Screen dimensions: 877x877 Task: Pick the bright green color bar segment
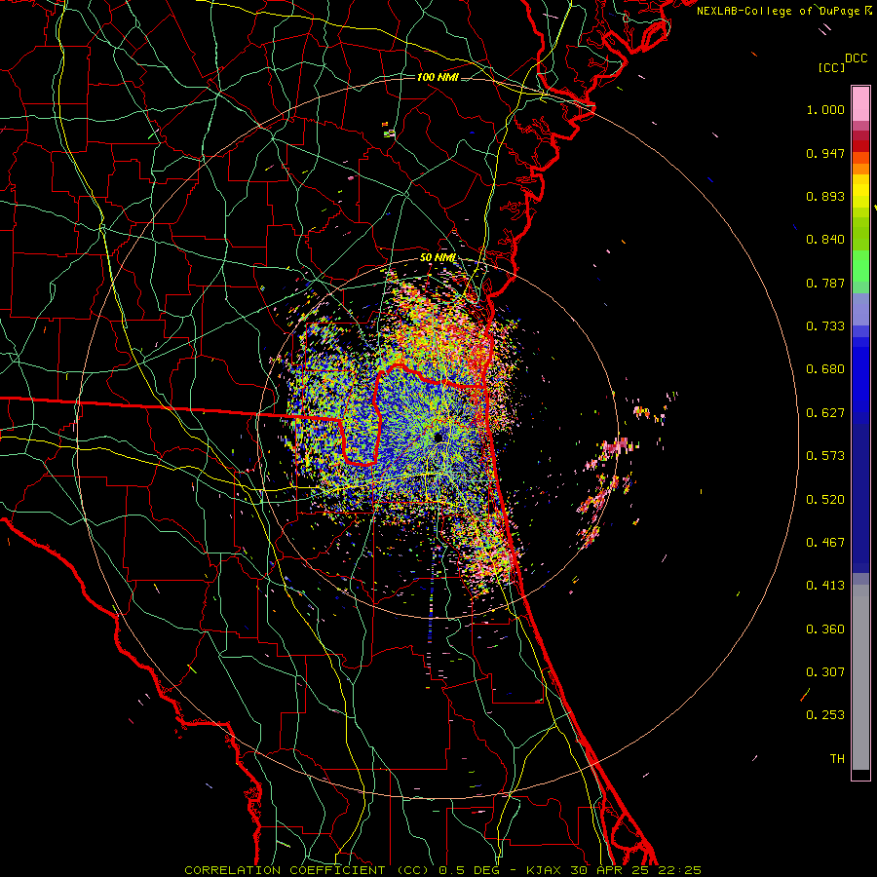[x=860, y=266]
